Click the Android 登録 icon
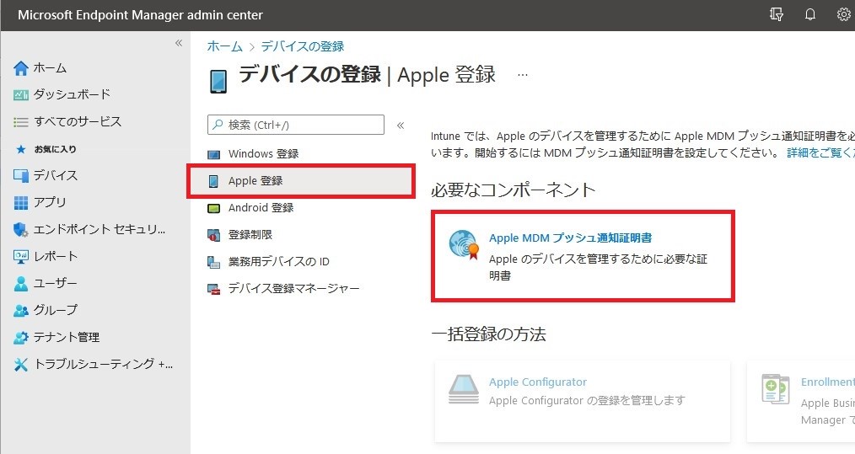 (214, 208)
